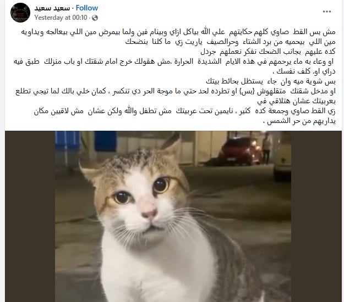Image resolution: width=344 pixels, height=302 pixels.
Task: Click the last line يداريهم من حر الشمس
Action: click(299, 121)
